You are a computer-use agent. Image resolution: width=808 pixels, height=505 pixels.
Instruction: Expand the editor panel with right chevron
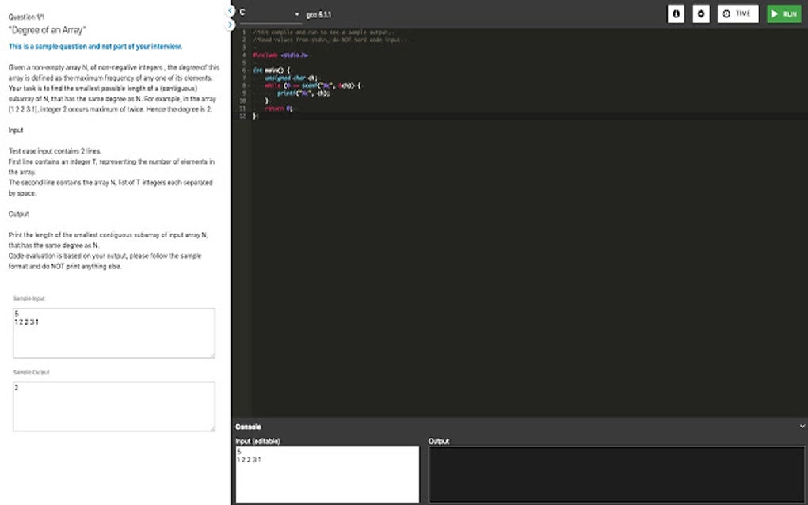(x=231, y=25)
